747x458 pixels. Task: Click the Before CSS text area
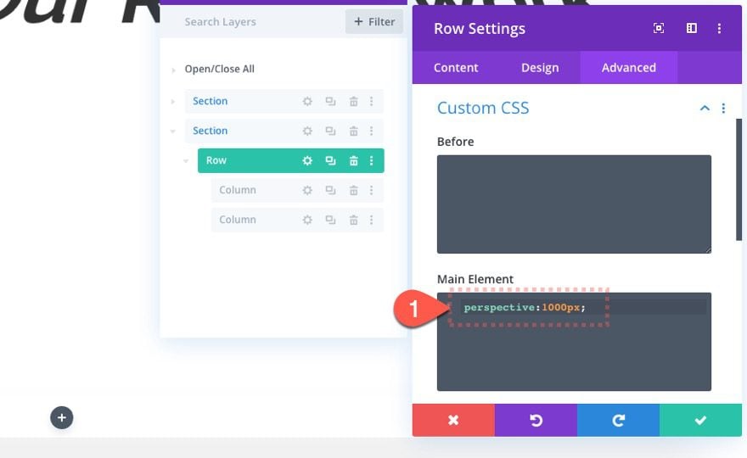click(x=574, y=204)
